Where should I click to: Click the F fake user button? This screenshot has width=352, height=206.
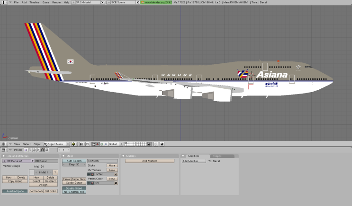tap(33, 161)
